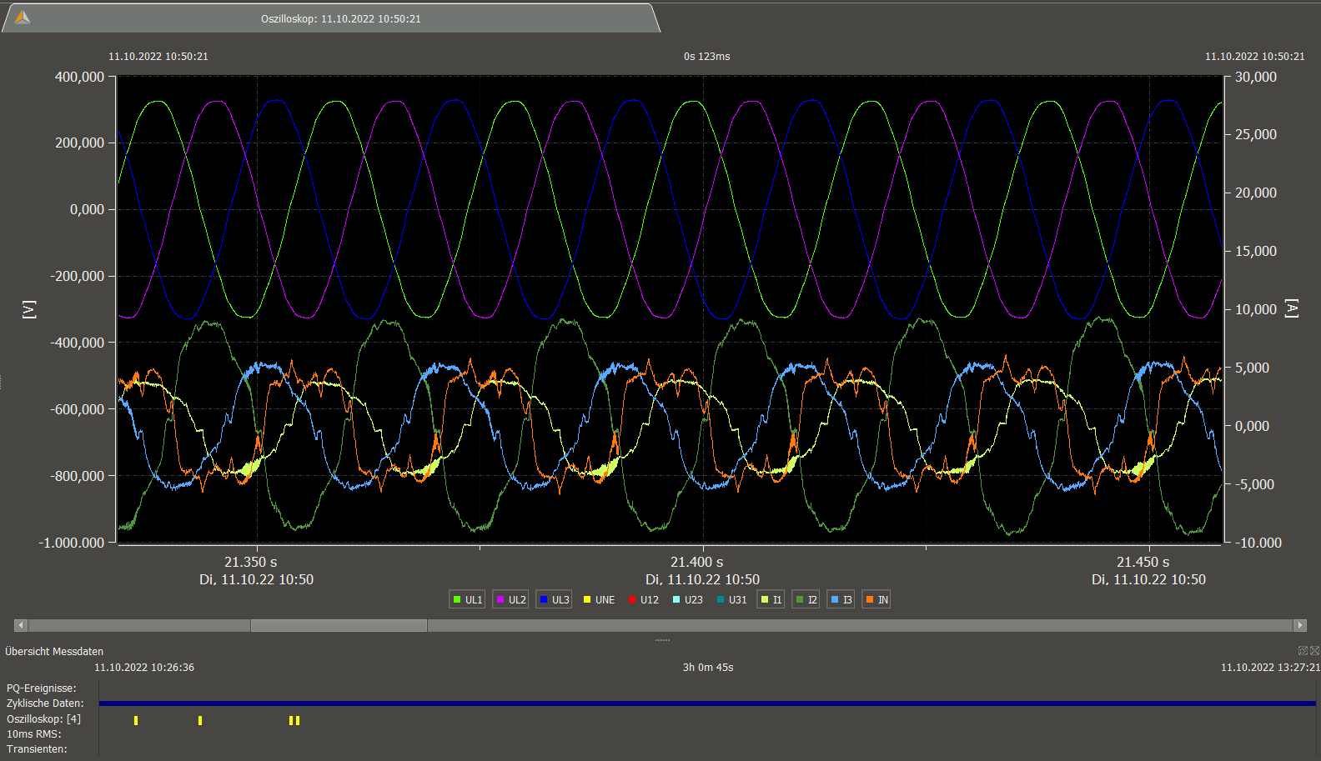Show the U23 line voltage trace
Viewport: 1321px width, 761px height.
click(687, 599)
